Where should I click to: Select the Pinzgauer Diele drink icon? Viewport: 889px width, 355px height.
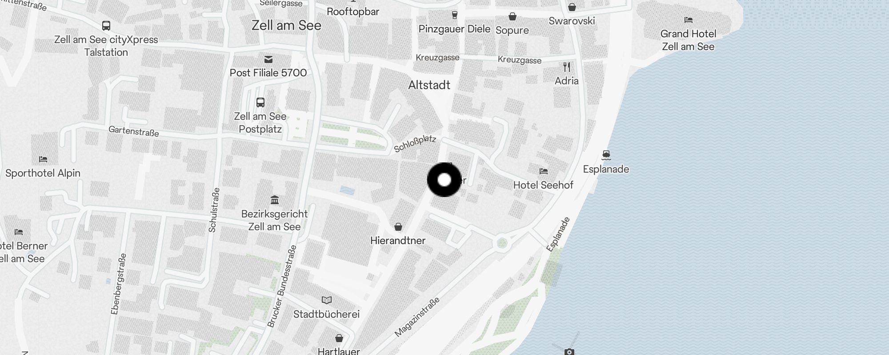[x=454, y=15]
